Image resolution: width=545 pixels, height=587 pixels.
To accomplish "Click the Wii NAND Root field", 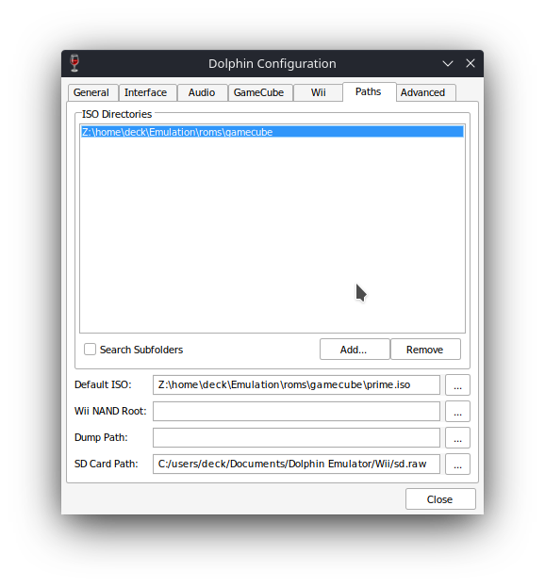I will click(x=296, y=411).
